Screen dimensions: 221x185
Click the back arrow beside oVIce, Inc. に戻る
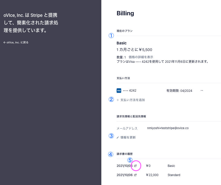(x=5, y=42)
